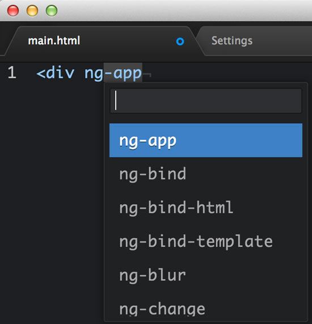Screen dimensions: 312x324
Task: Select ng-bind-template in the dropdown
Action: tap(206, 241)
